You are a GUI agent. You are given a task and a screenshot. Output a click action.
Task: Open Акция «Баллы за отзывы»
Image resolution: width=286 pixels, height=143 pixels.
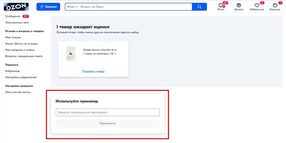(22, 44)
